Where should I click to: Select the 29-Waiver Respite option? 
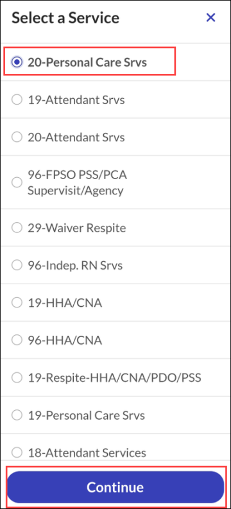point(17,228)
